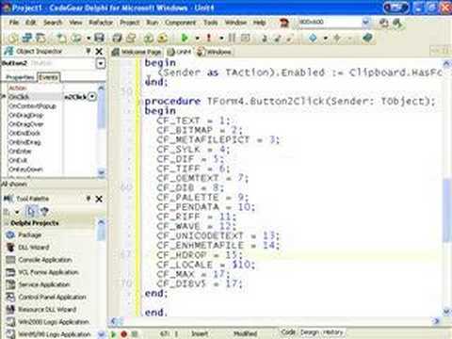Click the Save disk icon in toolbar
Screen dimensions: 452x339
tap(99, 38)
